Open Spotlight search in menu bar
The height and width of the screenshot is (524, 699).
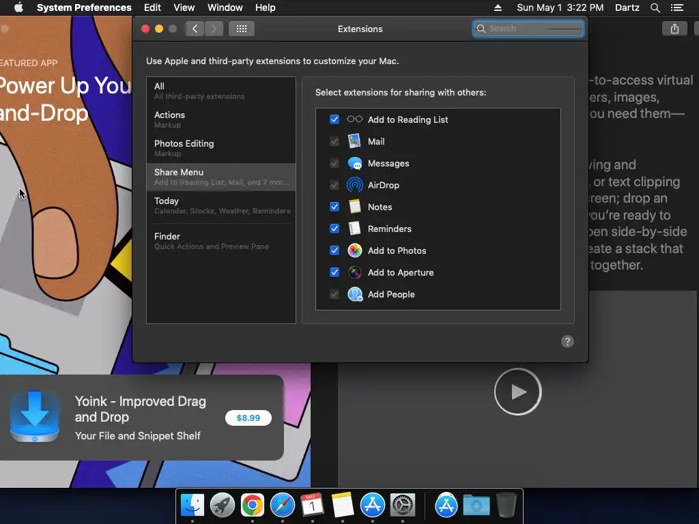click(x=655, y=8)
